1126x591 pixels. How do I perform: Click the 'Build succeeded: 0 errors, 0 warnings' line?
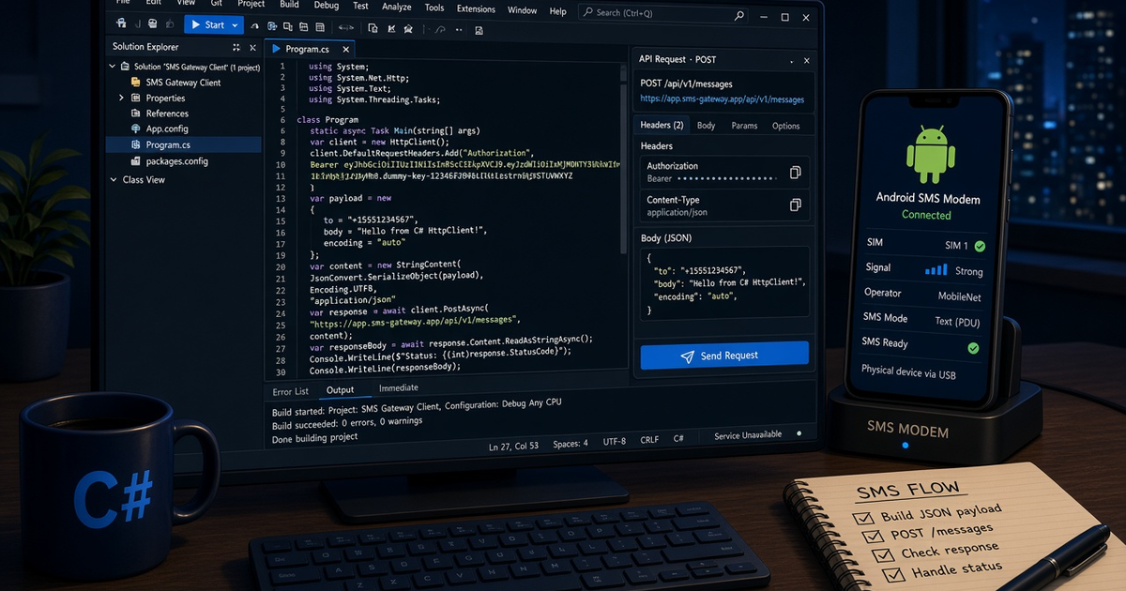(347, 423)
